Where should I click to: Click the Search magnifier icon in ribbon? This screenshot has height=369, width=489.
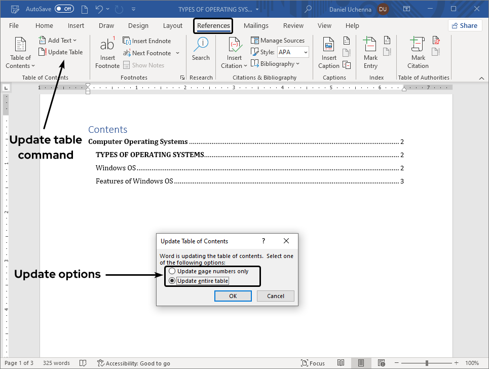tap(201, 45)
